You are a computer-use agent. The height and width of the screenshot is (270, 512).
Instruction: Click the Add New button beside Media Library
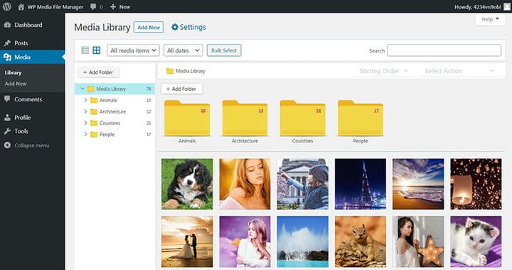point(149,28)
